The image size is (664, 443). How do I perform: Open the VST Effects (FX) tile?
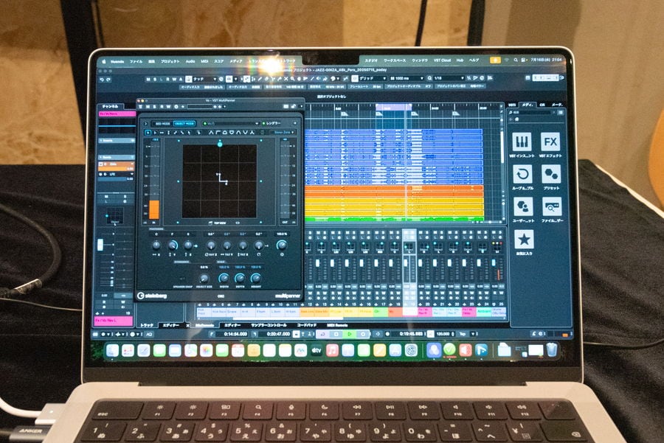coord(550,143)
